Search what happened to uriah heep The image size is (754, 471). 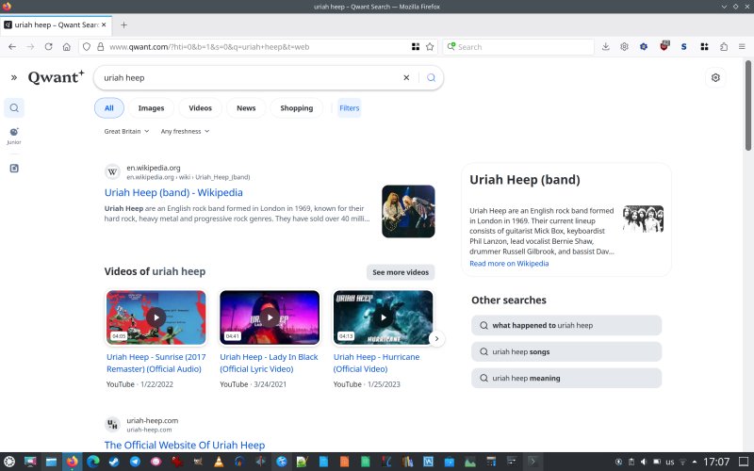click(x=566, y=325)
